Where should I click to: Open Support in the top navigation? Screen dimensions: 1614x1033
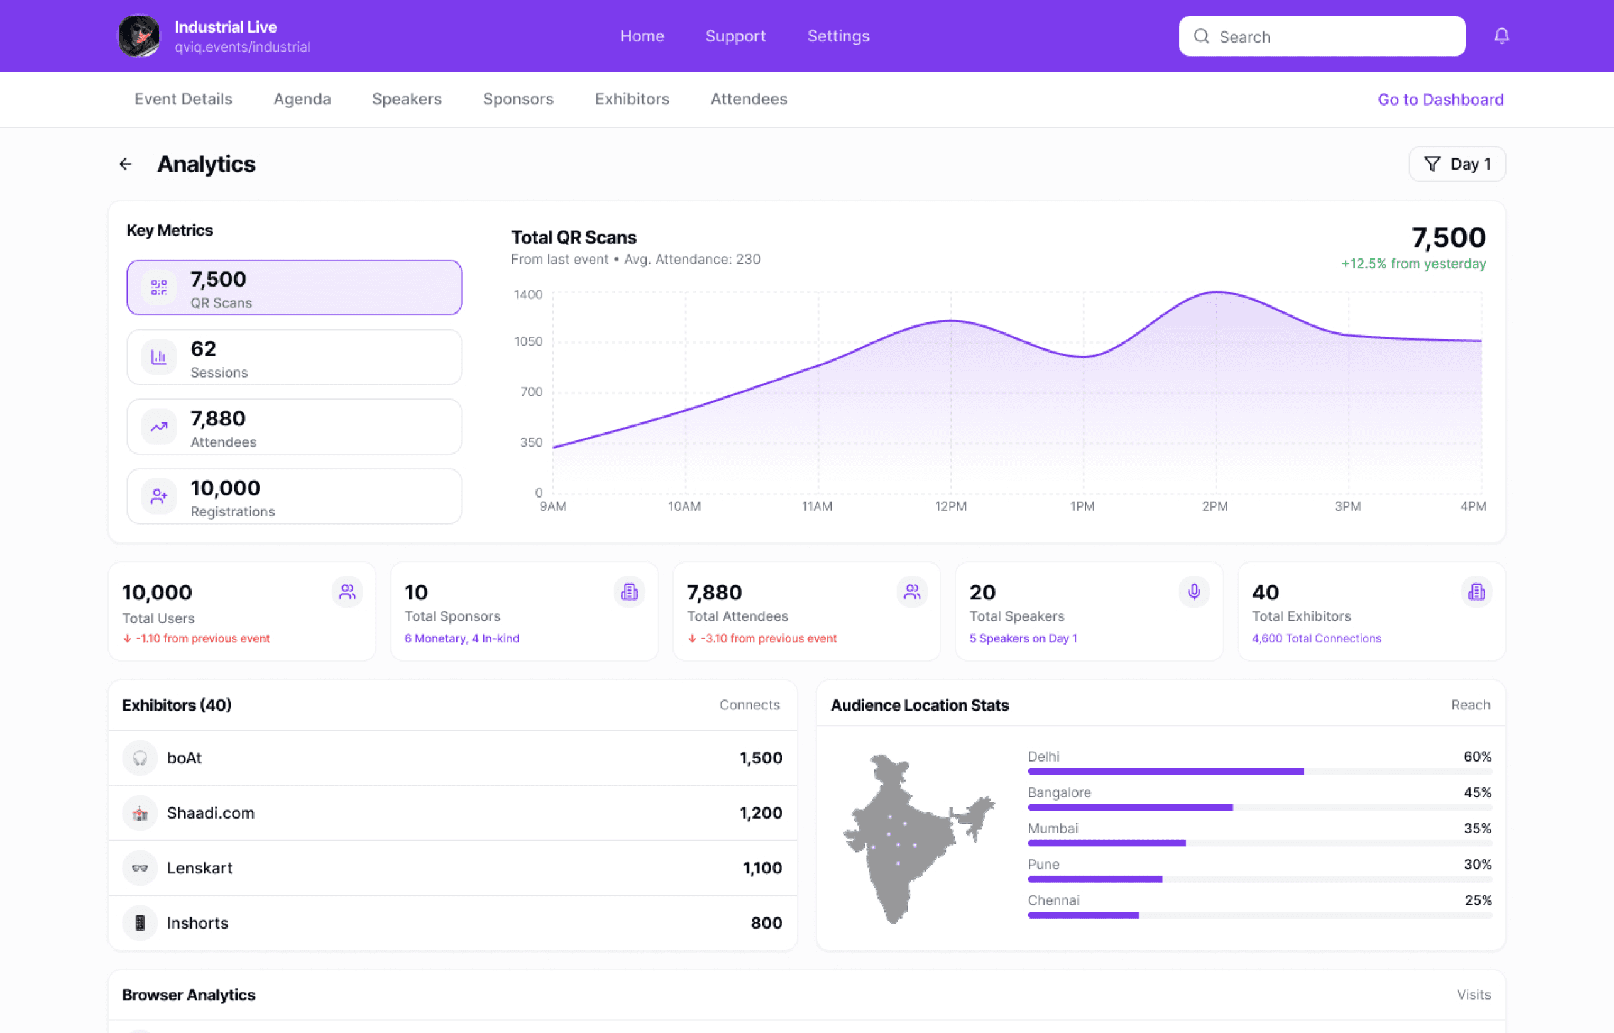point(735,36)
